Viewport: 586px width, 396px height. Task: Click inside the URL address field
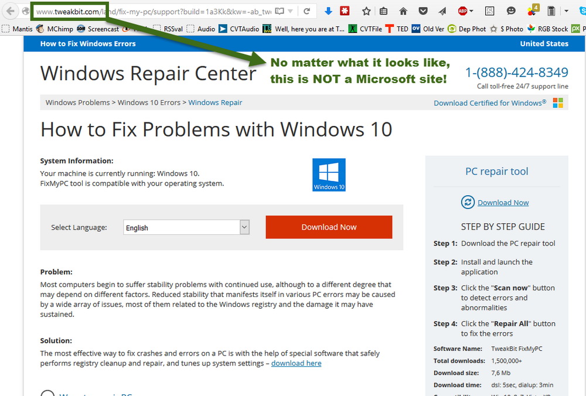coord(153,12)
